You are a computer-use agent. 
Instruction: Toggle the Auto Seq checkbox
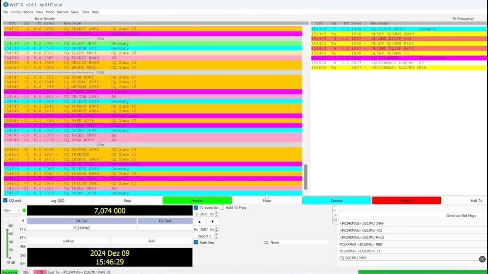point(196,242)
